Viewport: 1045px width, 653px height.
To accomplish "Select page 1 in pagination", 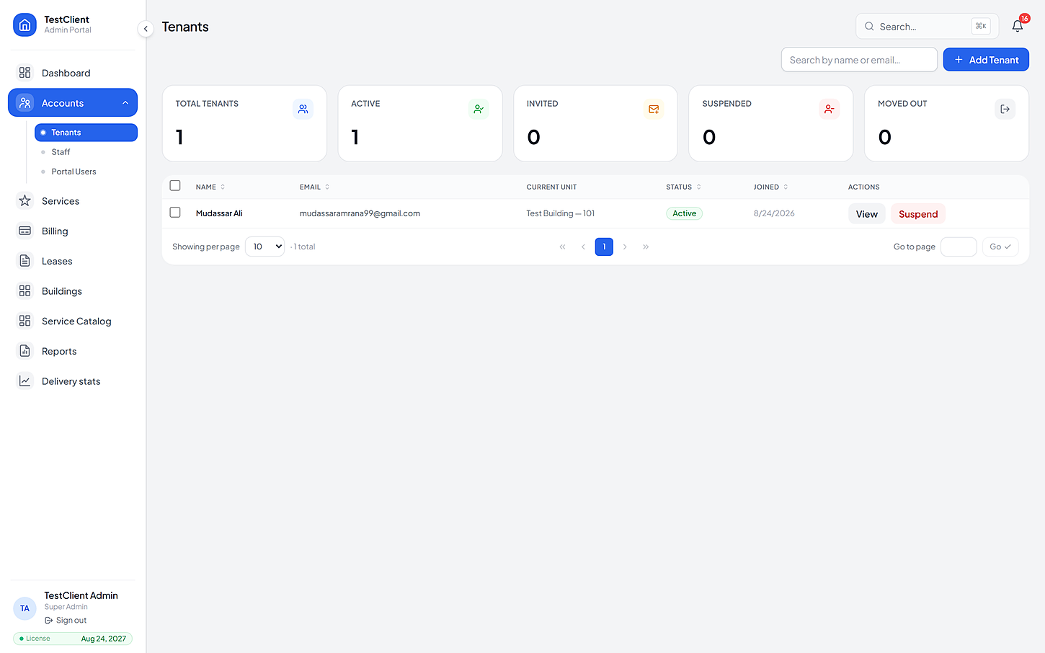I will click(x=604, y=246).
